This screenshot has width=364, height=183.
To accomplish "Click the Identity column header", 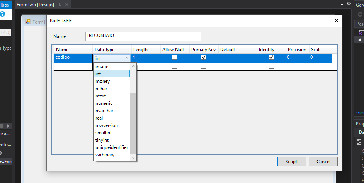I will 271,50.
